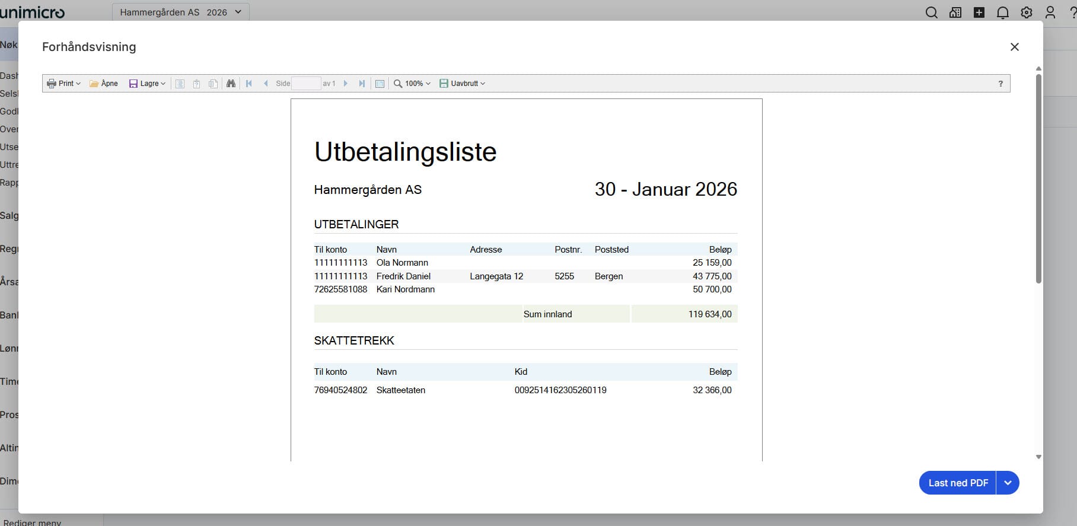The image size is (1077, 526).
Task: Go to previous page in the report viewer
Action: [266, 84]
